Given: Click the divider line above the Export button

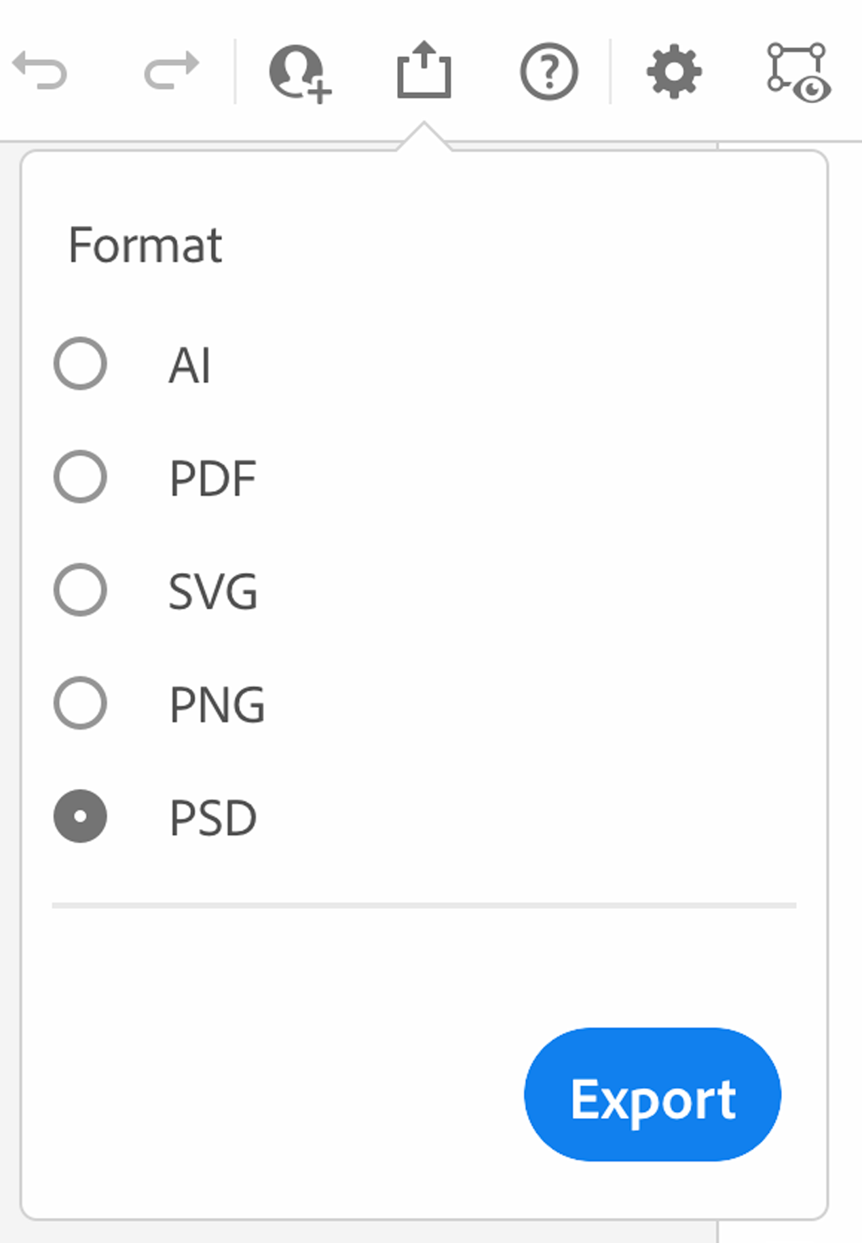Looking at the screenshot, I should 424,904.
